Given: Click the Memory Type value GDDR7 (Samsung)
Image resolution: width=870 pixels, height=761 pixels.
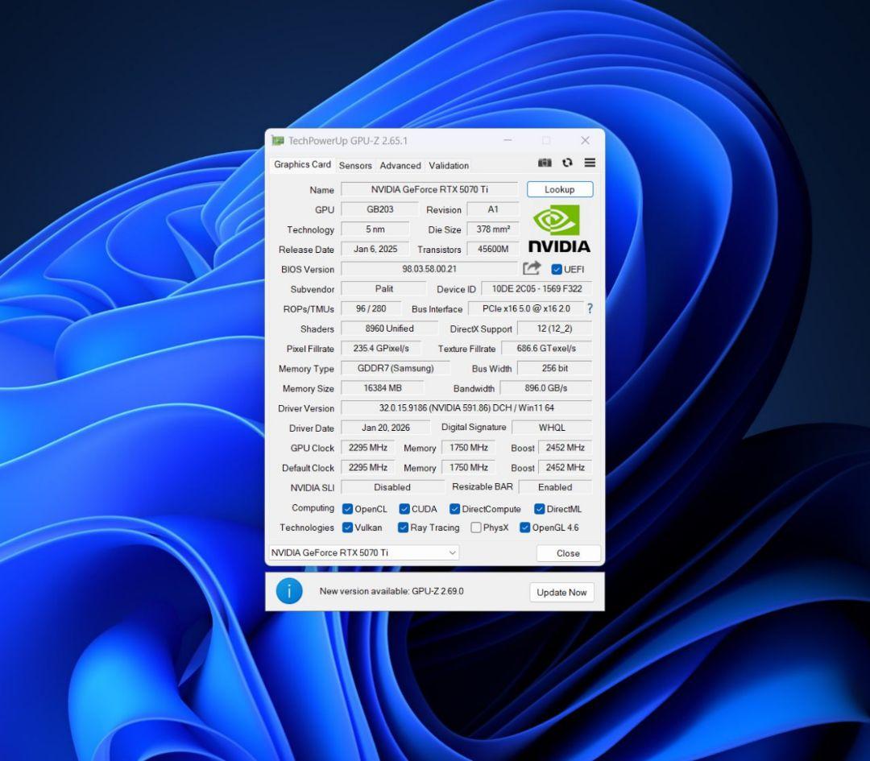Looking at the screenshot, I should tap(396, 368).
